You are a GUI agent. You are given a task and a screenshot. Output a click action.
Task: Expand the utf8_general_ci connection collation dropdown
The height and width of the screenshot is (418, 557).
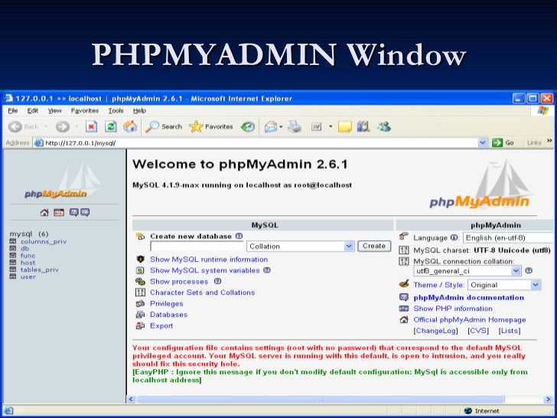[x=467, y=271]
